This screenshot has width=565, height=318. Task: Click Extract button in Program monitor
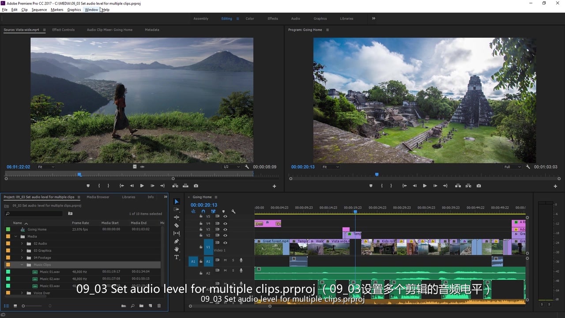[468, 186]
